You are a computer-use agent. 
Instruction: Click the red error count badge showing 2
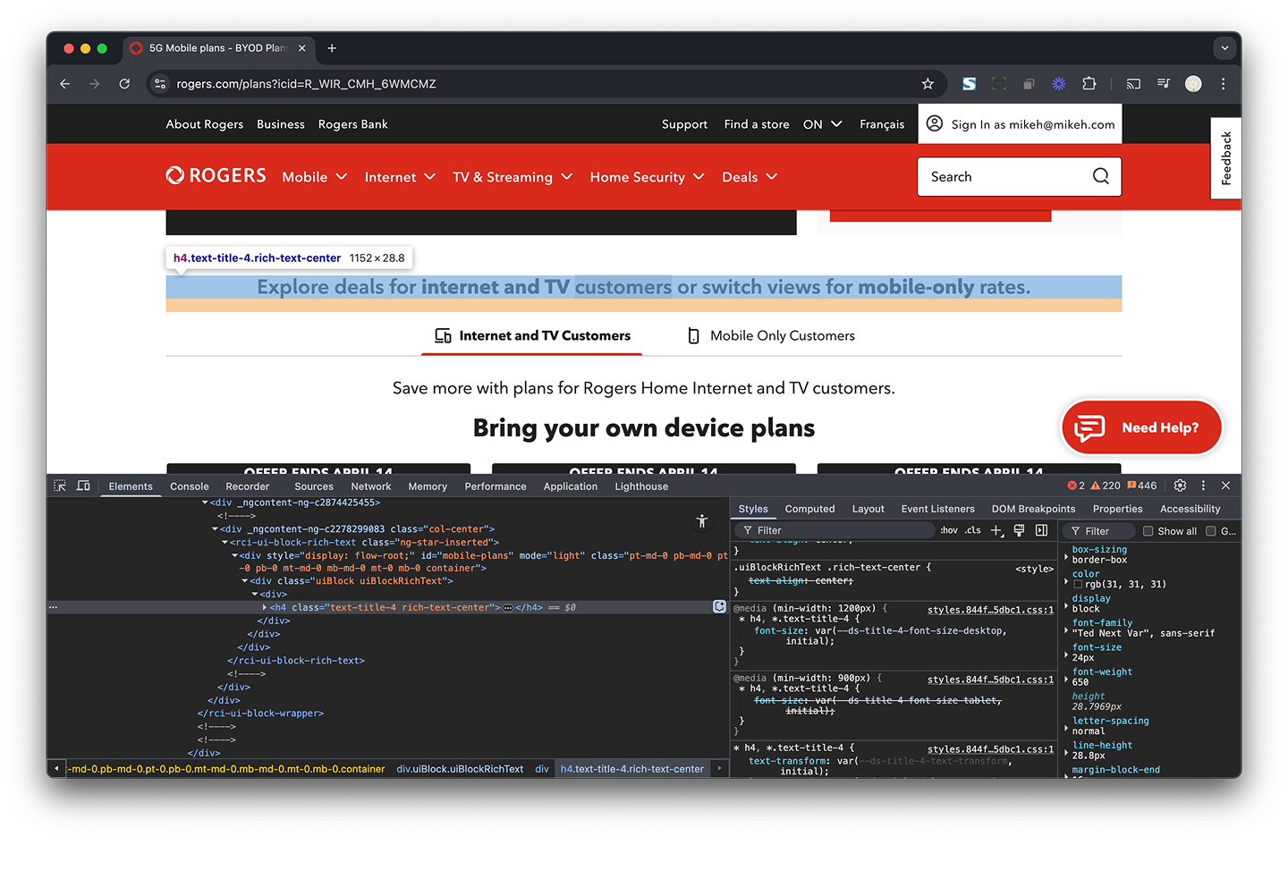[1076, 486]
